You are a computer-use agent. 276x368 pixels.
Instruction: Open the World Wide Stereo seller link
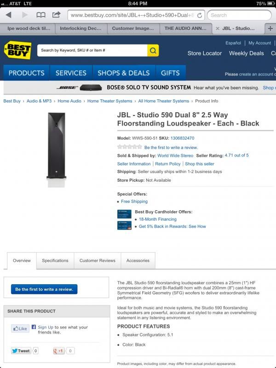tap(175, 155)
